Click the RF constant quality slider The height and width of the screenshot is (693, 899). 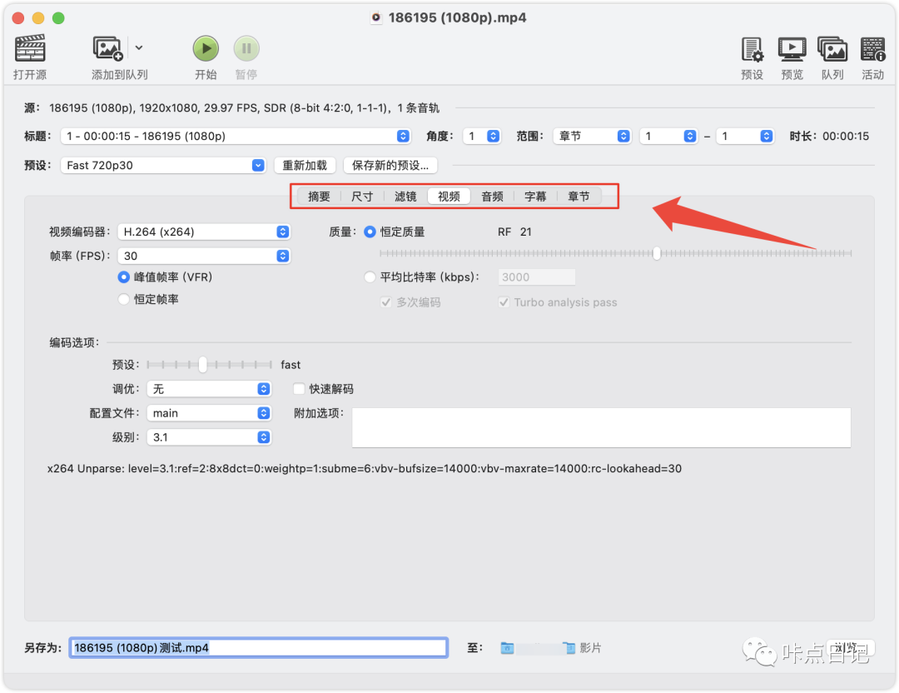[657, 253]
